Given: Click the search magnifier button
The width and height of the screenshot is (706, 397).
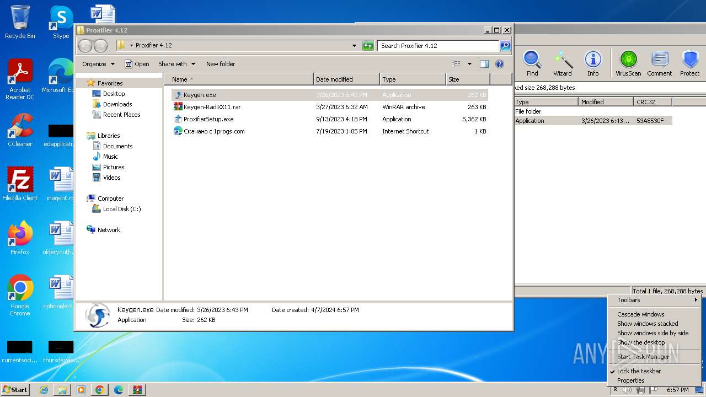Looking at the screenshot, I should pyautogui.click(x=505, y=46).
